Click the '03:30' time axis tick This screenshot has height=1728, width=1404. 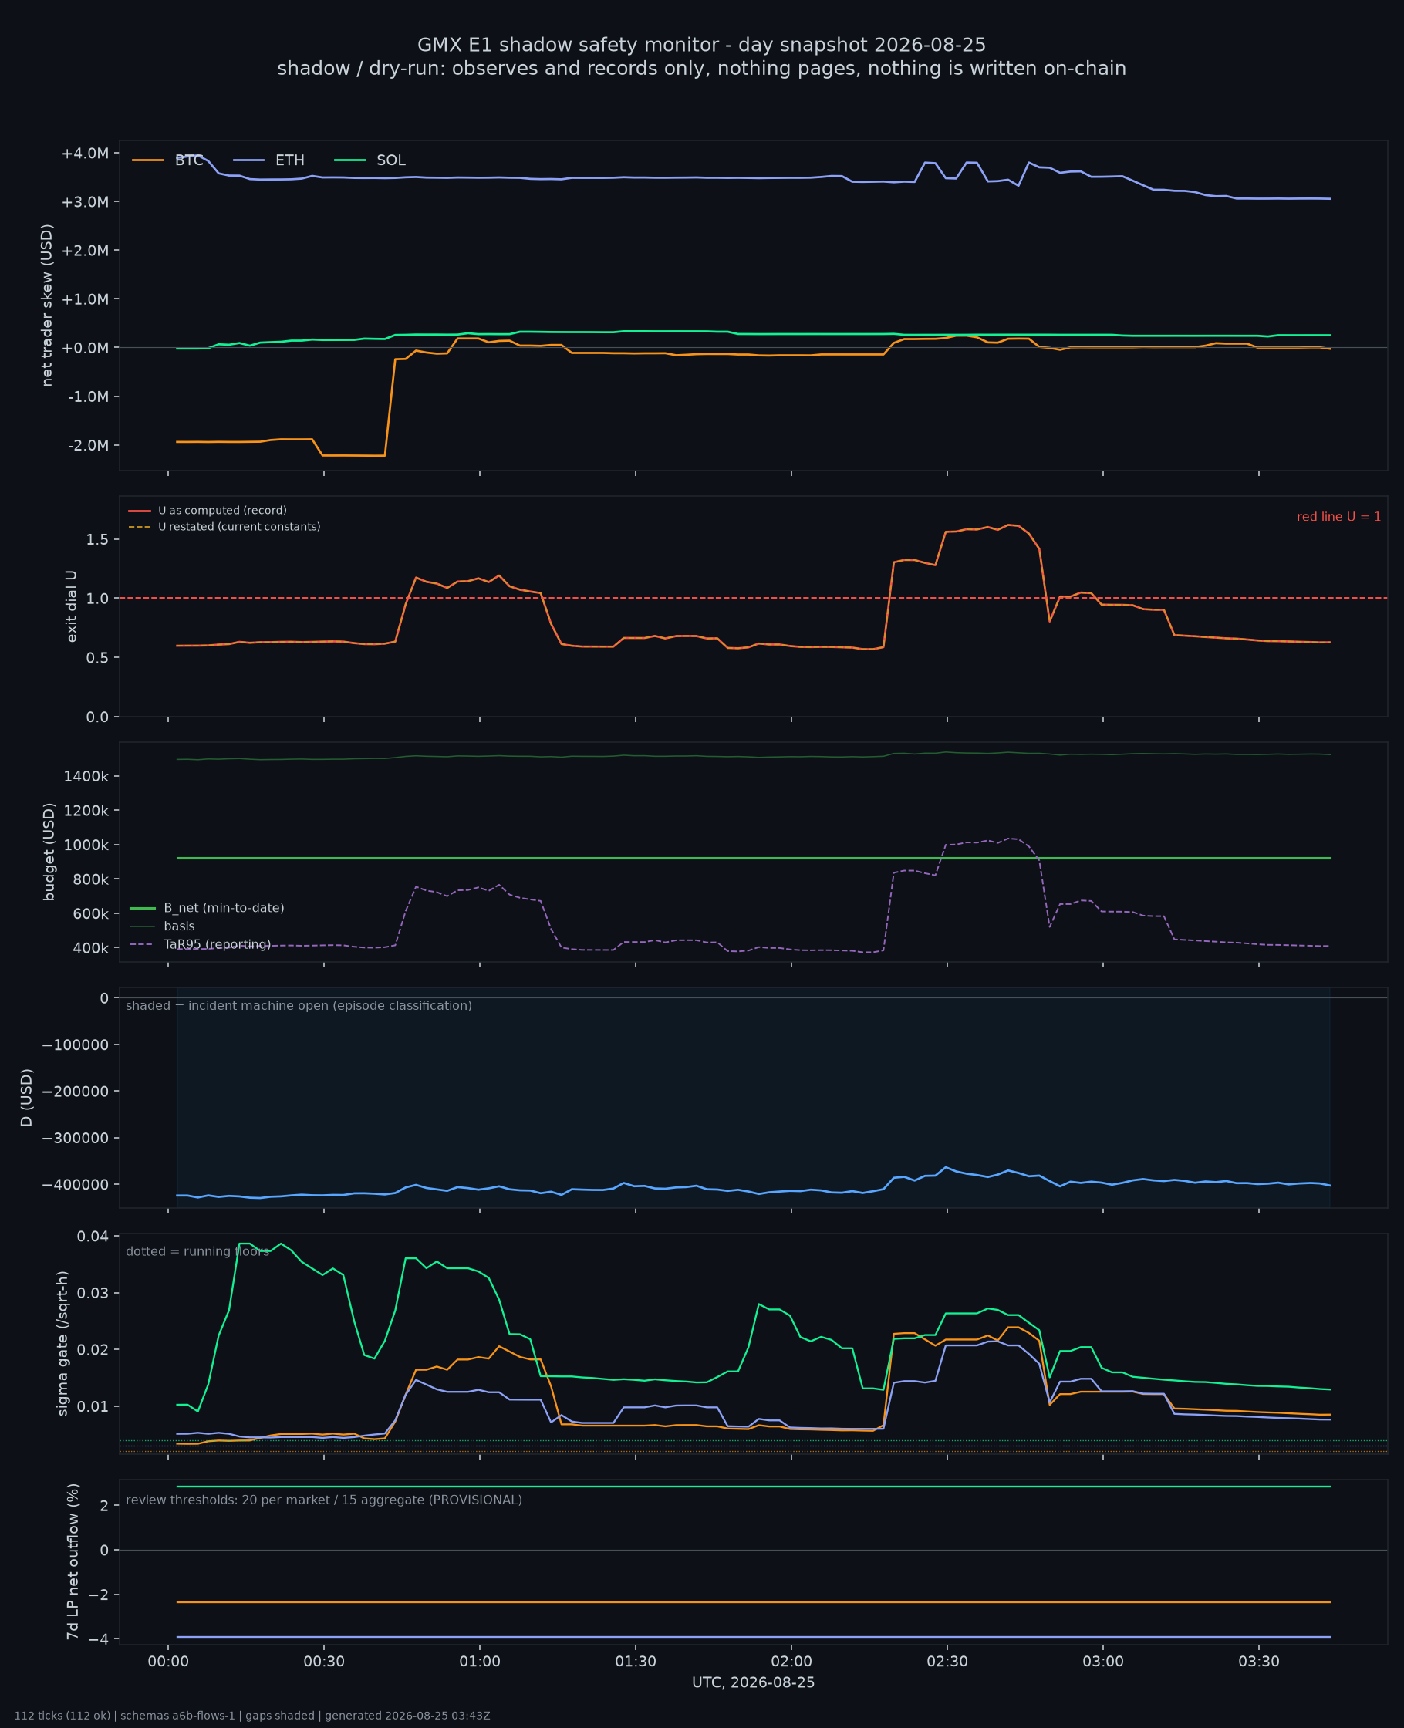(1259, 1662)
